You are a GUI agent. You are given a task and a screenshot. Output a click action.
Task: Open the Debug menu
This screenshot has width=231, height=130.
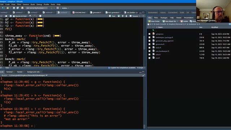pos(39,4)
